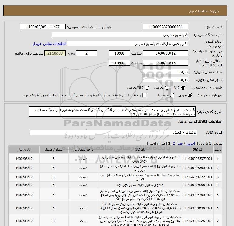Open page 2 of the results
The height and width of the screenshot is (226, 234).
coord(174,143)
